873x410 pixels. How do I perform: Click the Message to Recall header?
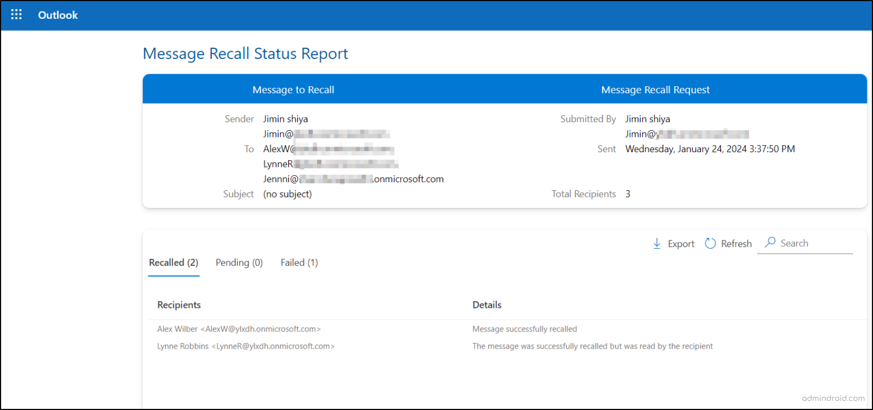[293, 89]
